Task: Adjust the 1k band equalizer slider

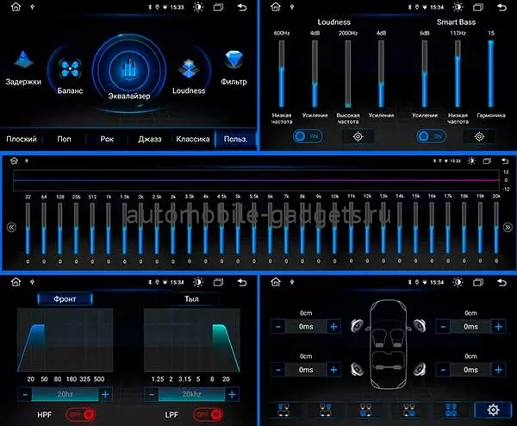Action: coord(107,228)
